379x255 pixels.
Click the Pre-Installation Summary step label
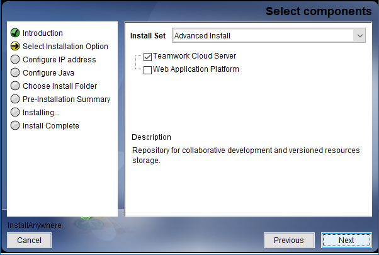click(66, 99)
